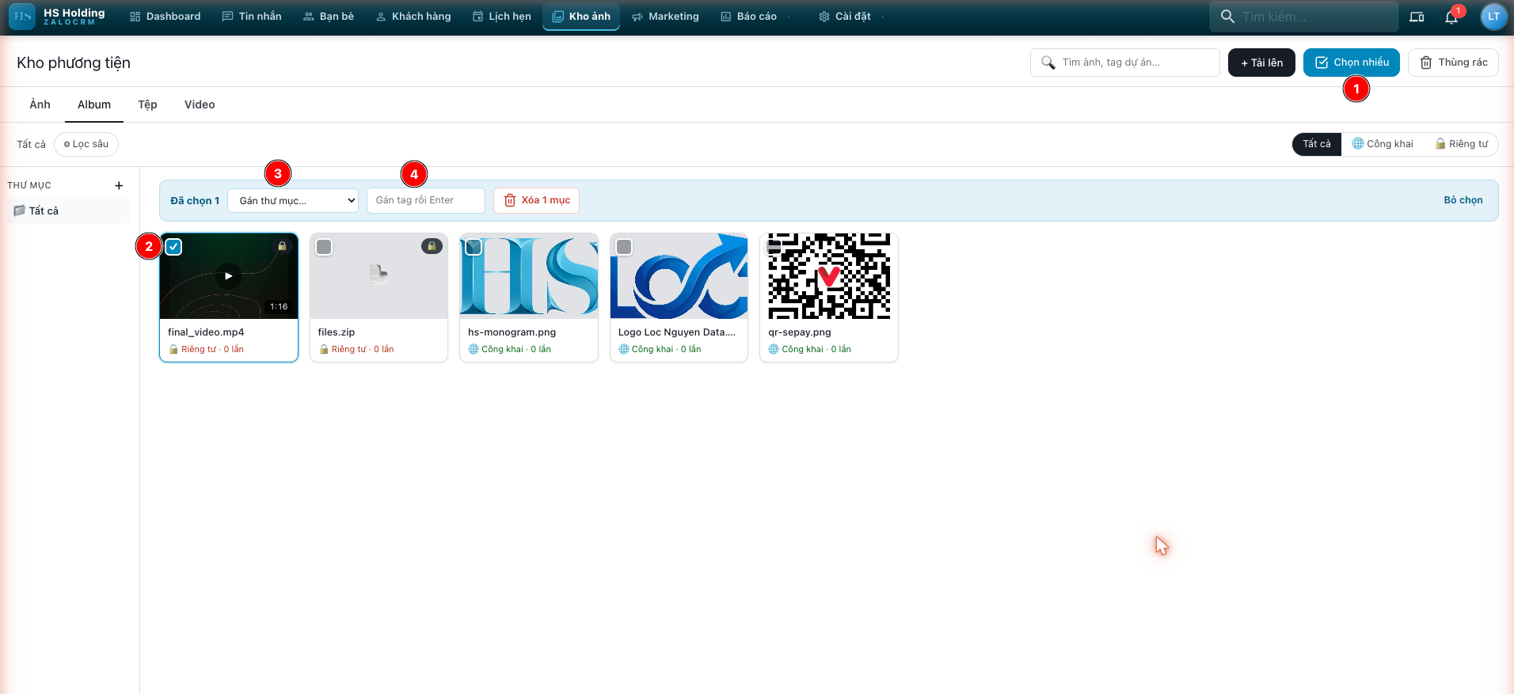Click lock icon on final_video.mp4 thumbnail
The height and width of the screenshot is (694, 1514).
pos(282,246)
